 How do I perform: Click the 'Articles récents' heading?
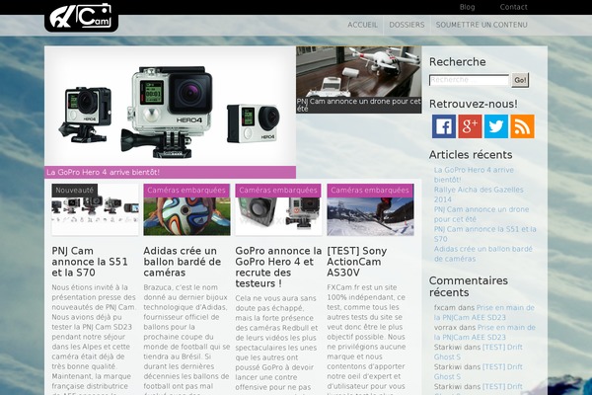tap(471, 155)
